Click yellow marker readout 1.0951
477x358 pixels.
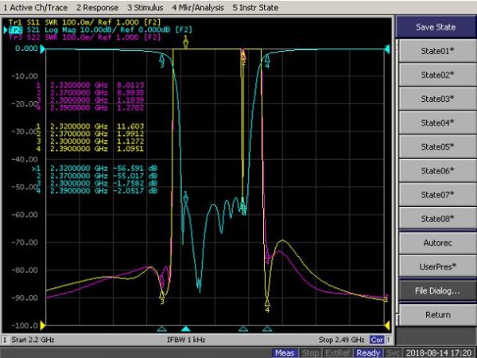click(130, 149)
